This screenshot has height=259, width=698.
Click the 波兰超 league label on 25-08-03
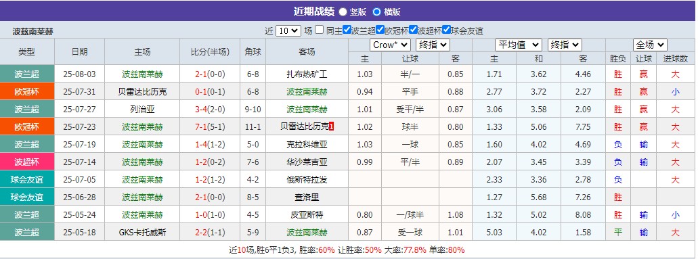coord(27,74)
